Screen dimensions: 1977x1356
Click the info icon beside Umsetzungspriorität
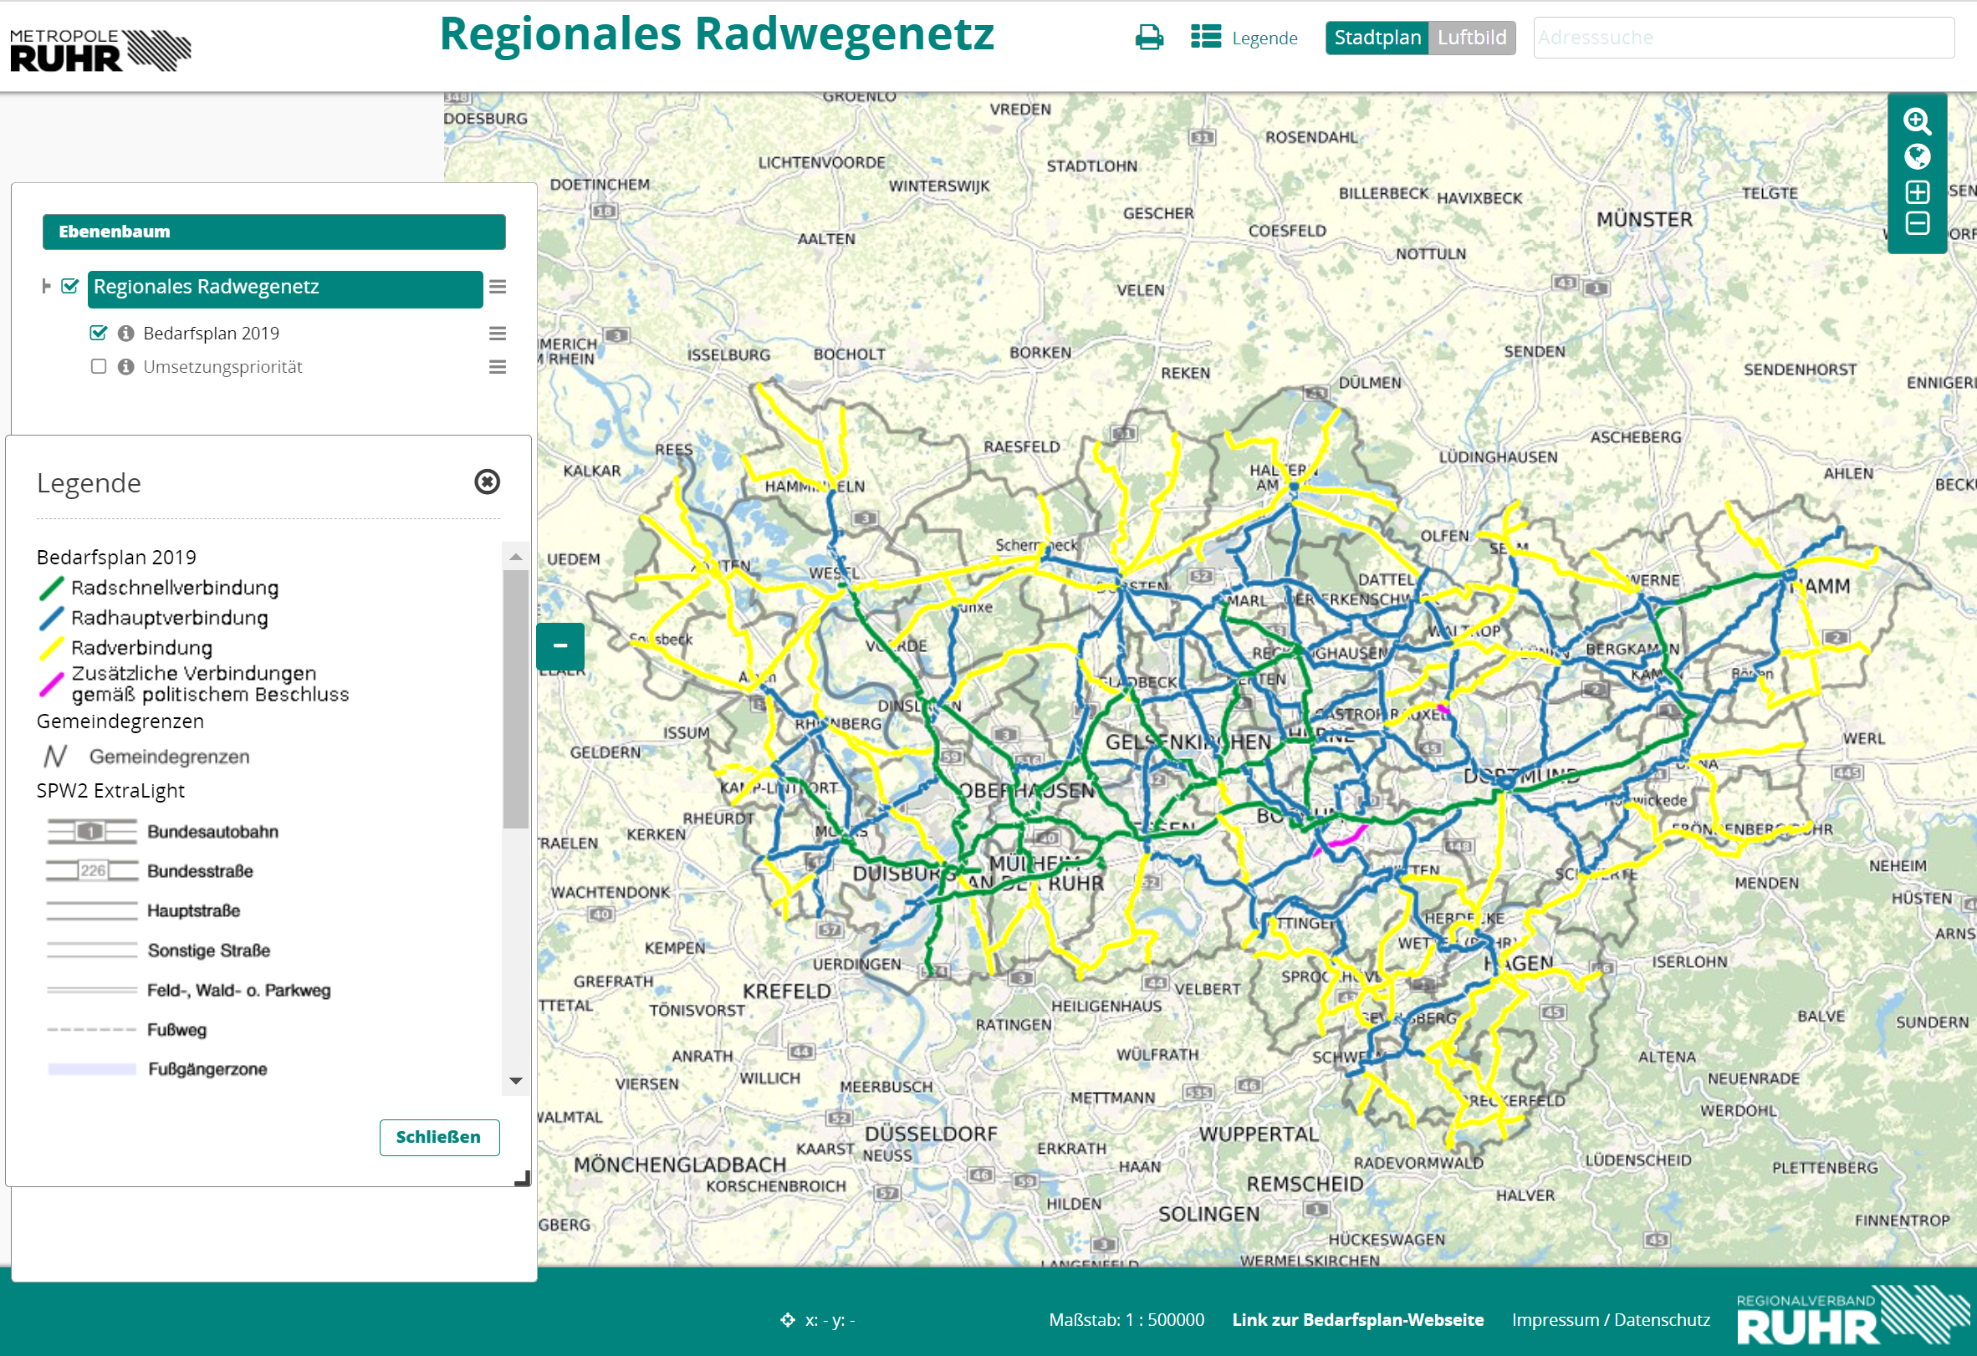click(x=126, y=366)
